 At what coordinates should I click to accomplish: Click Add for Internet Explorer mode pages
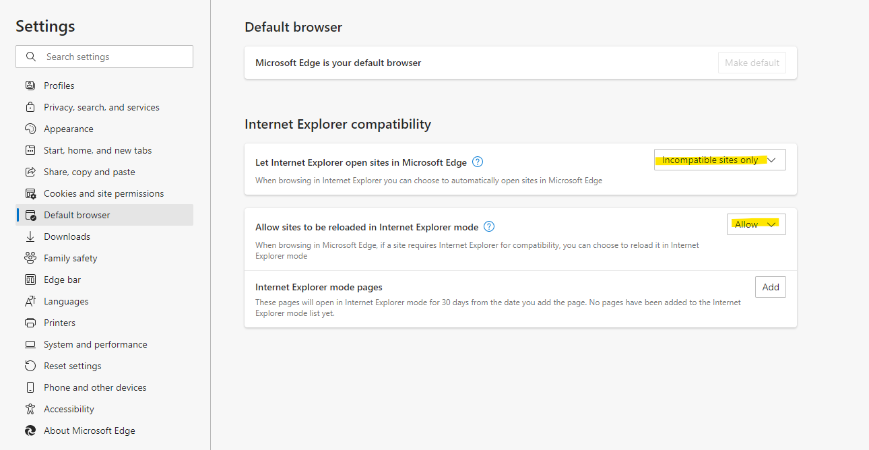pos(771,287)
